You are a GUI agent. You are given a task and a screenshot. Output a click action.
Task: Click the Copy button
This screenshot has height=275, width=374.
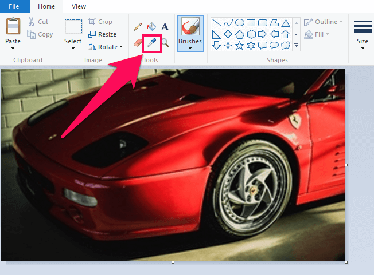pyautogui.click(x=40, y=34)
